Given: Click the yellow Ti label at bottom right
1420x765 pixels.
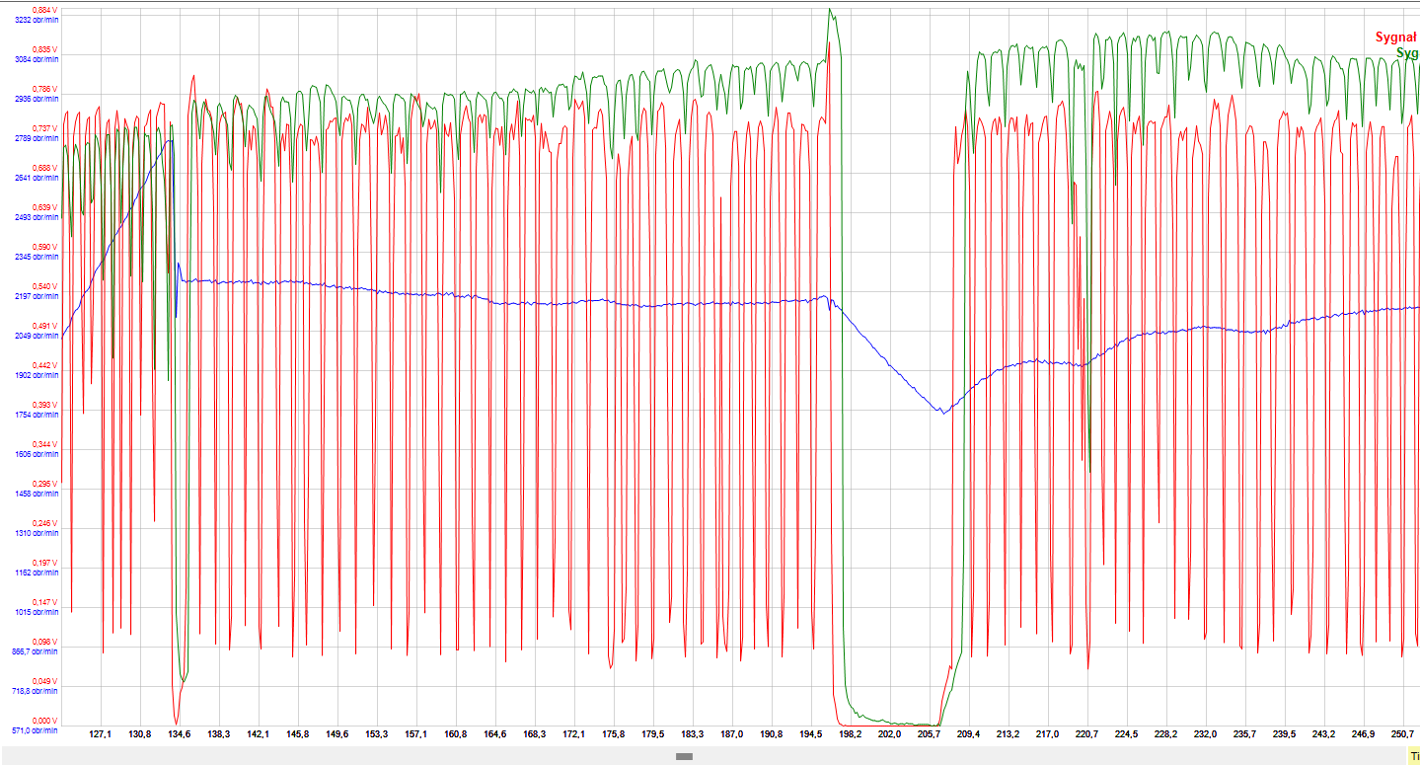Looking at the screenshot, I should click(x=1413, y=755).
